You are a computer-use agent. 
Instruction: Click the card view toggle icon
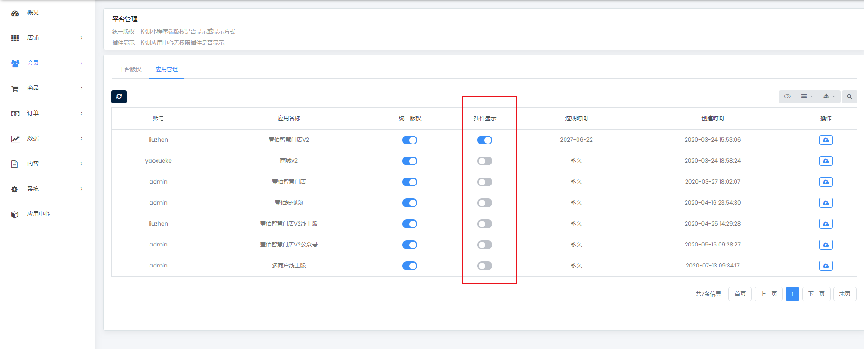(788, 96)
